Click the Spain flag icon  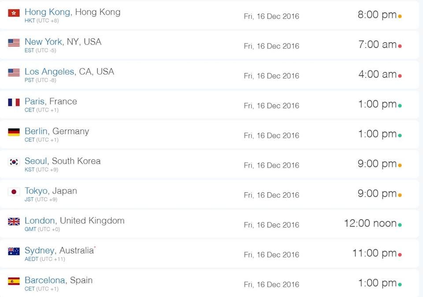[14, 281]
